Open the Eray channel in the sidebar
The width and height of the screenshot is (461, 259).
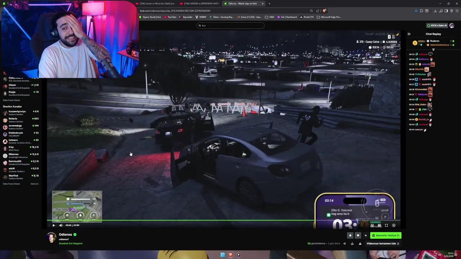tap(21, 148)
